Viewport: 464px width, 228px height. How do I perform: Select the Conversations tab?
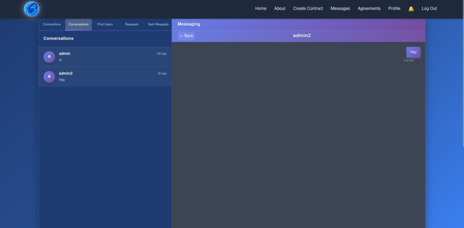78,25
